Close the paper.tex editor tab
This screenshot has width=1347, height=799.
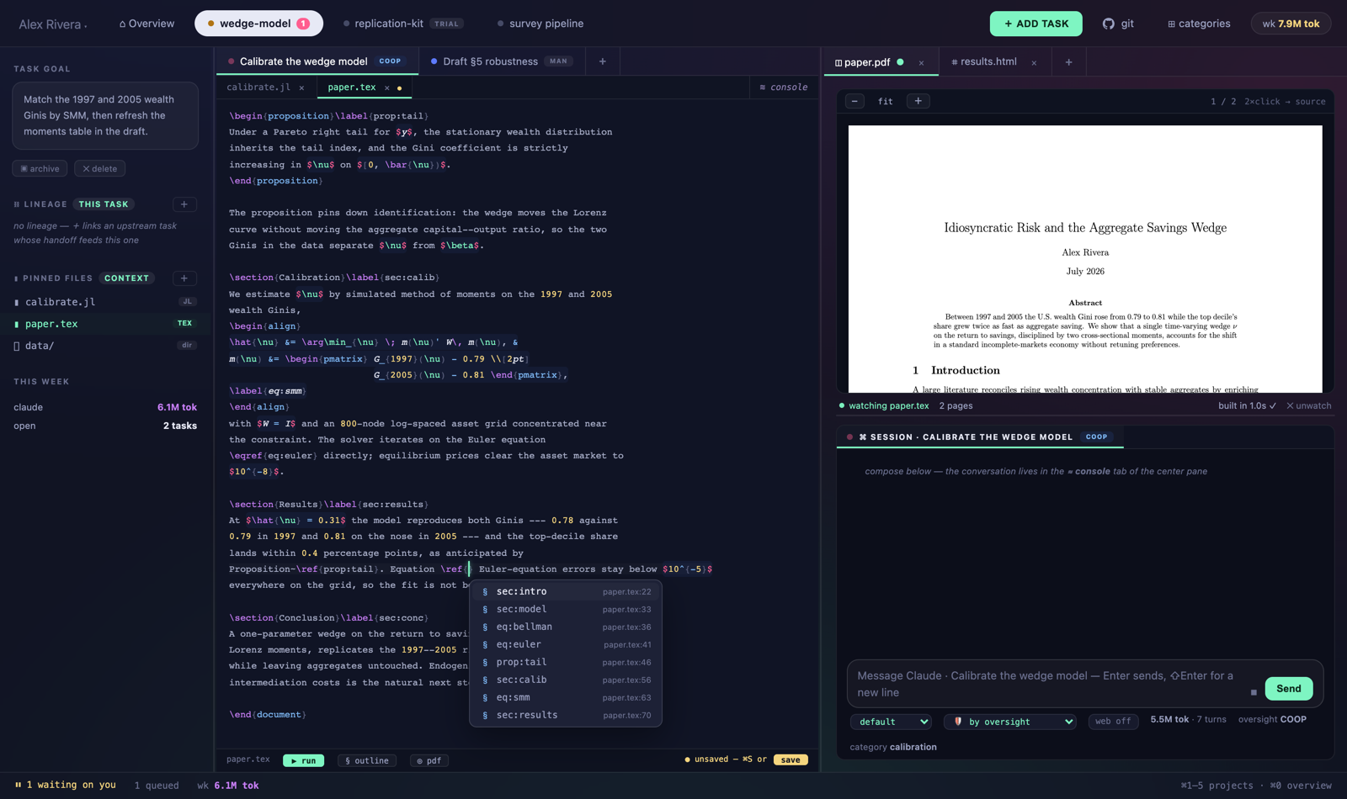click(x=387, y=87)
